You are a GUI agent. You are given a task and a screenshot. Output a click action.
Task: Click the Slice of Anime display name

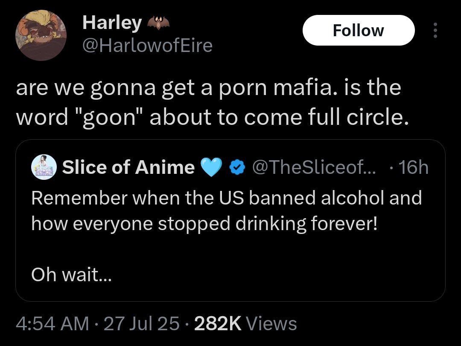(128, 167)
